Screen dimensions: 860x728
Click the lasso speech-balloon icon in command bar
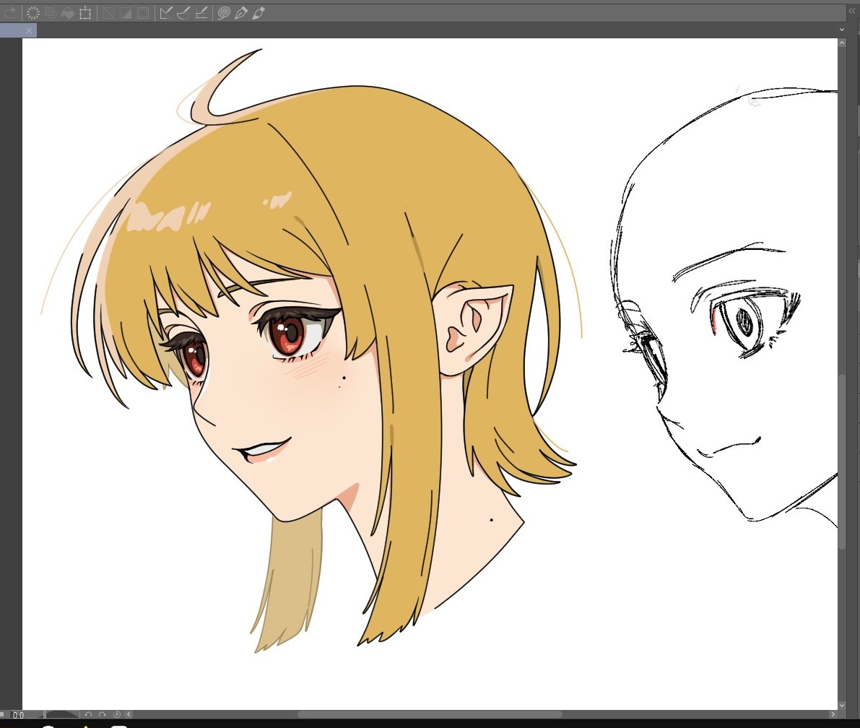tap(223, 12)
